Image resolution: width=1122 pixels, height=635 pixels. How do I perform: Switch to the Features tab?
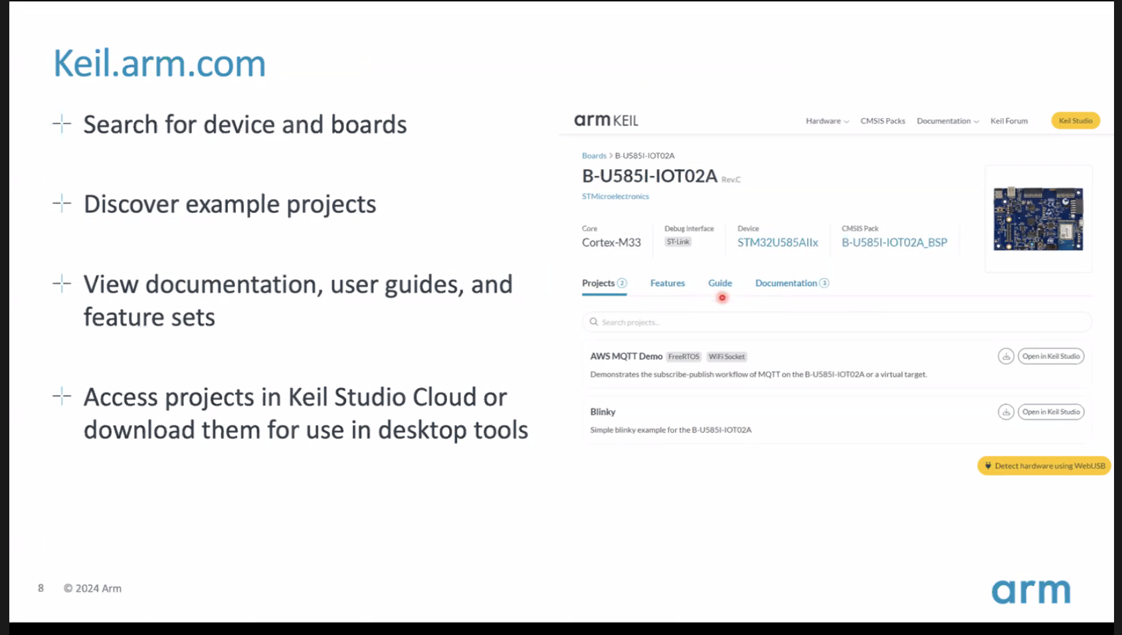coord(667,283)
